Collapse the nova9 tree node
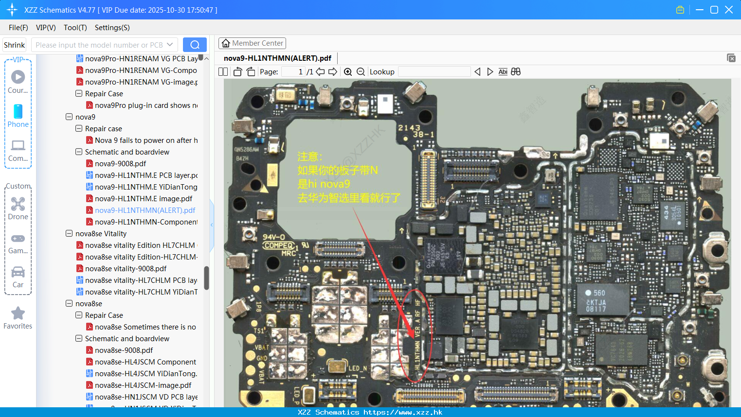The image size is (741, 417). pos(69,117)
